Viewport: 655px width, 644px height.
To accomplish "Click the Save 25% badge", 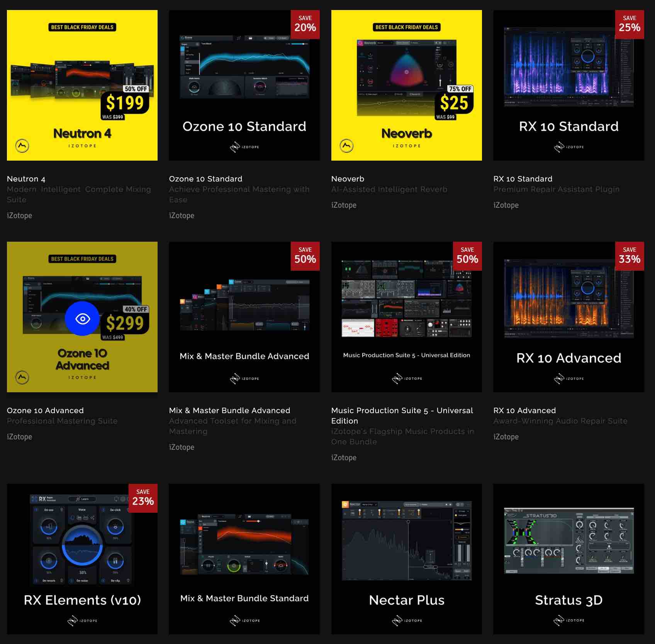I will pos(629,24).
